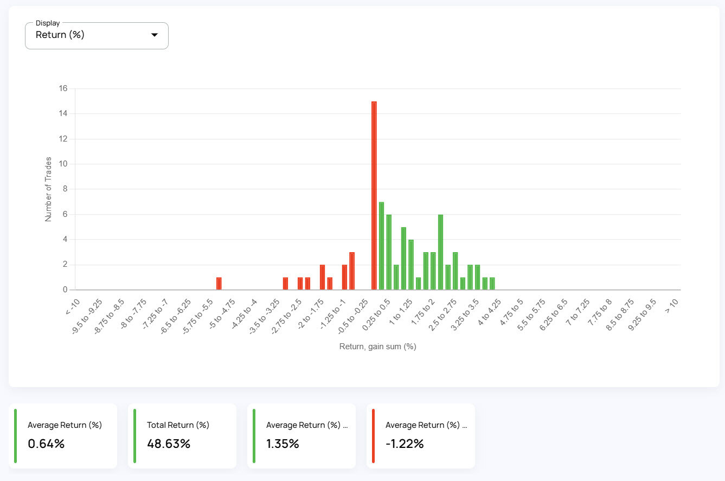Image resolution: width=725 pixels, height=481 pixels.
Task: Click the y-axis tick label '12'
Action: pos(63,139)
